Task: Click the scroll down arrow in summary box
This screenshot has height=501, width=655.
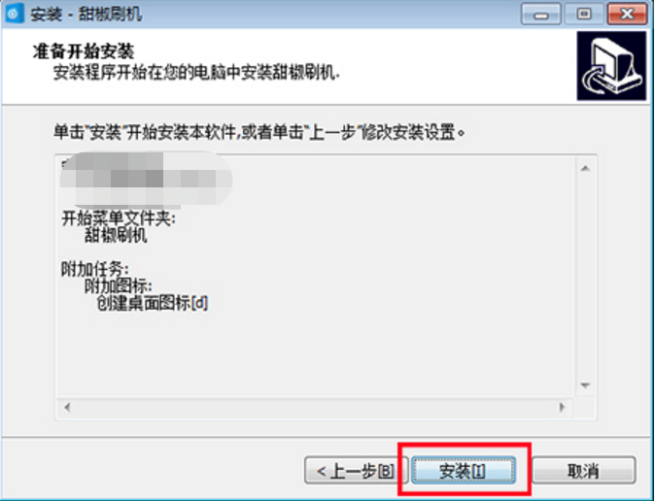Action: [585, 384]
